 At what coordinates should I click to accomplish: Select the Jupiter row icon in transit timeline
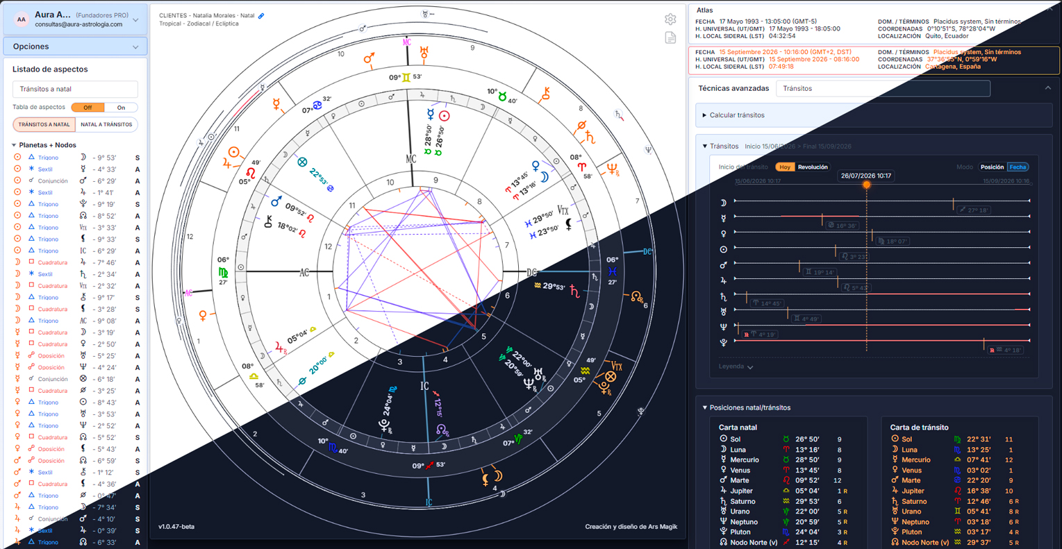click(723, 280)
